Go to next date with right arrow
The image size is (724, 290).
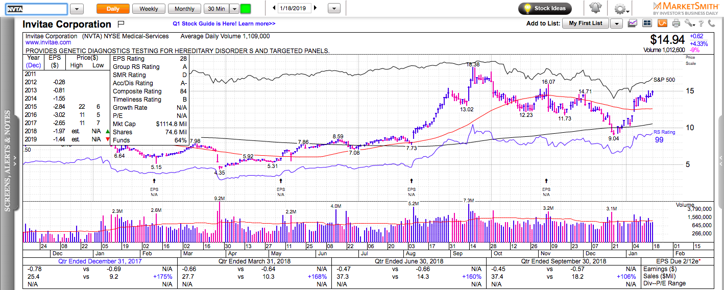315,8
